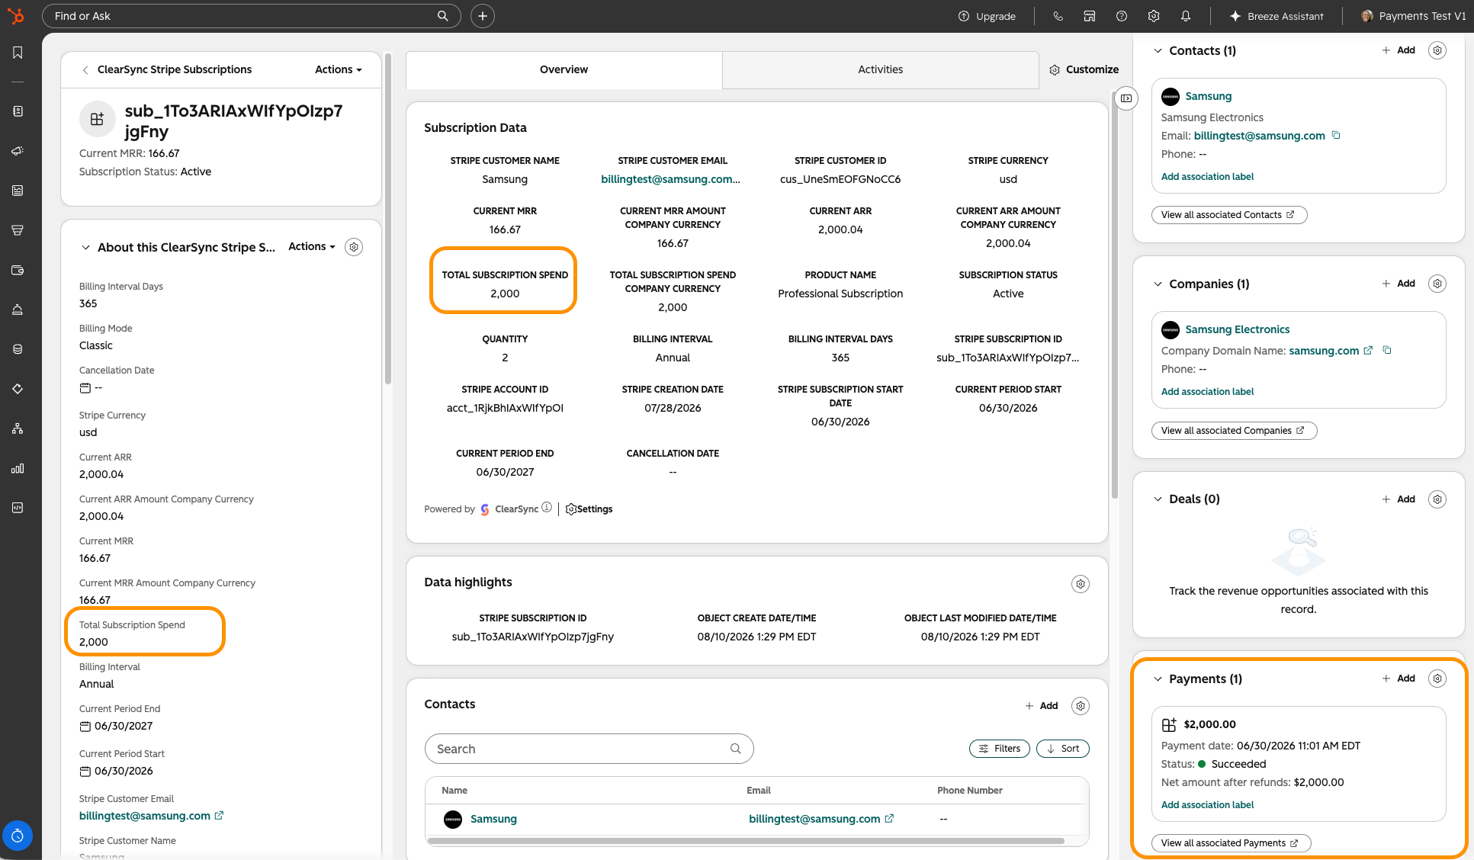Collapse the Payments (1) sidebar card

tap(1158, 679)
